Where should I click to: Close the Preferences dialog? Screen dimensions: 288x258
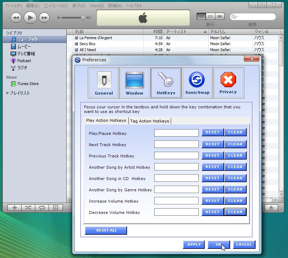pyautogui.click(x=251, y=59)
